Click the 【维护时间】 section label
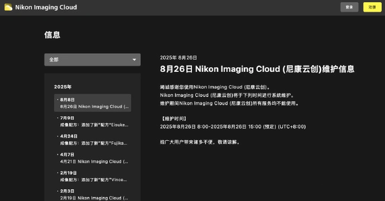The height and width of the screenshot is (201, 385). pos(173,119)
